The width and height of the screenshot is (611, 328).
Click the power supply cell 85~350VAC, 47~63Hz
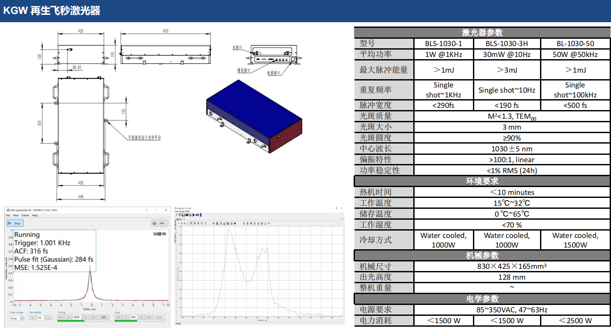coord(512,310)
